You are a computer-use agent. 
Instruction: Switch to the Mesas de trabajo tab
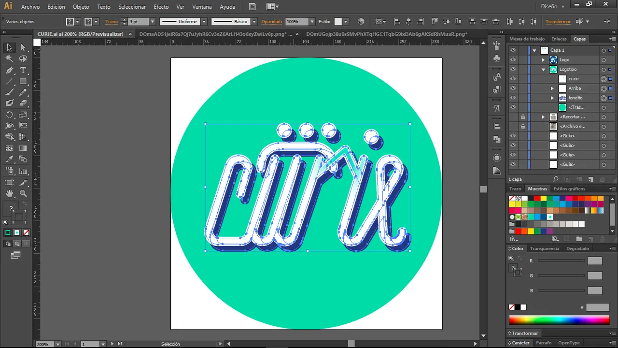click(527, 39)
